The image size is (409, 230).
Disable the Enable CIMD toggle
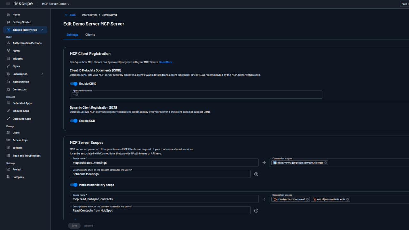click(73, 83)
